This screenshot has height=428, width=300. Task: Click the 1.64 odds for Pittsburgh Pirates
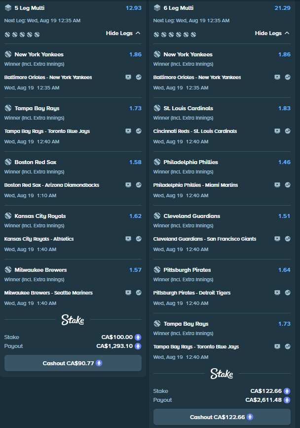tap(285, 270)
